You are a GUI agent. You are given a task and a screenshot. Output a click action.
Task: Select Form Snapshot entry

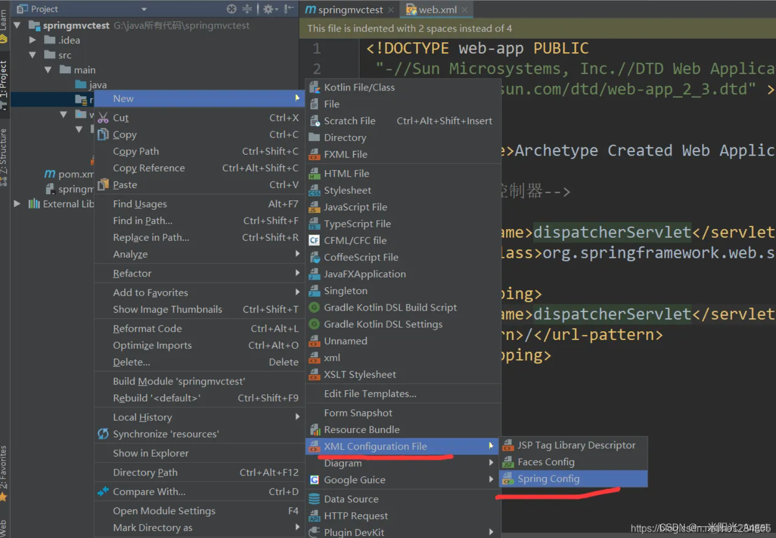403,413
